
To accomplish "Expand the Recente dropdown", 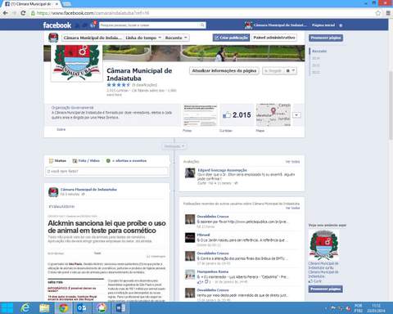I will click(x=176, y=38).
